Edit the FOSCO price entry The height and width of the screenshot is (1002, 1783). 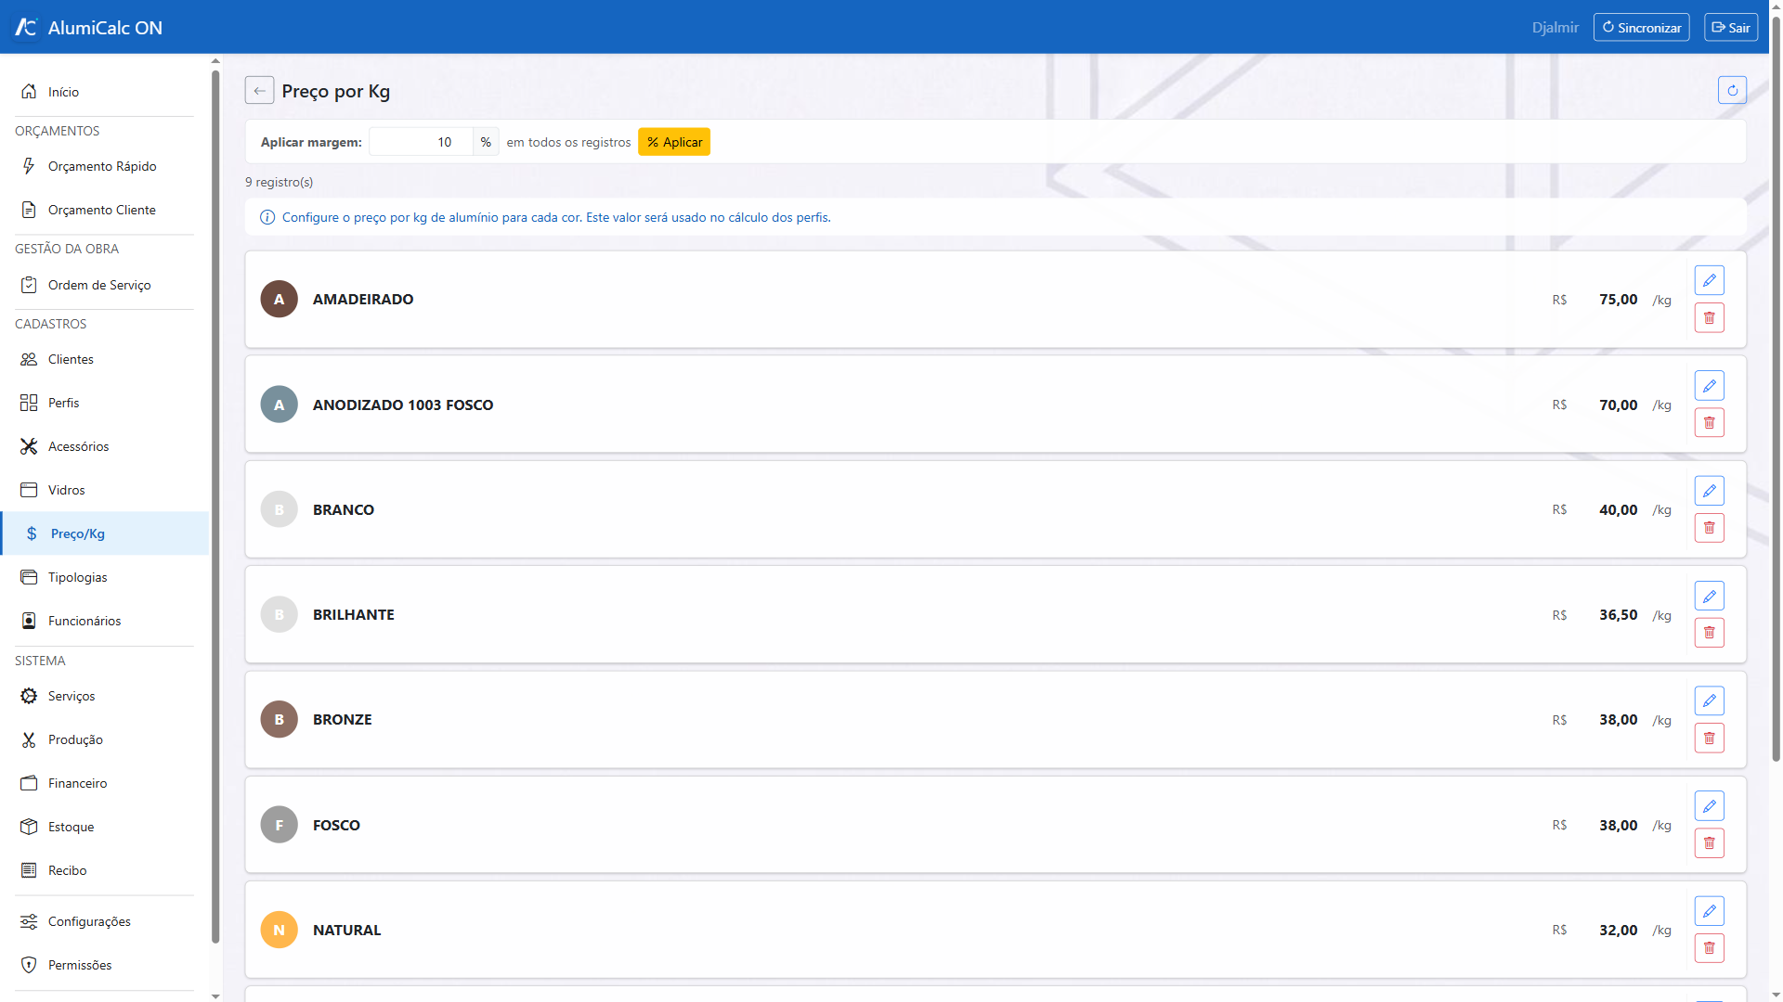click(x=1709, y=805)
